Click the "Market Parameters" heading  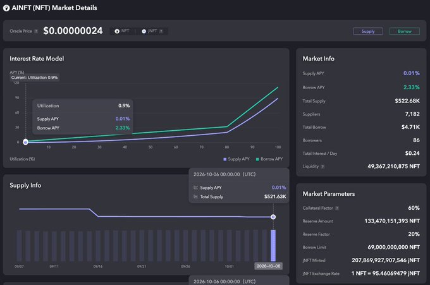(x=329, y=194)
